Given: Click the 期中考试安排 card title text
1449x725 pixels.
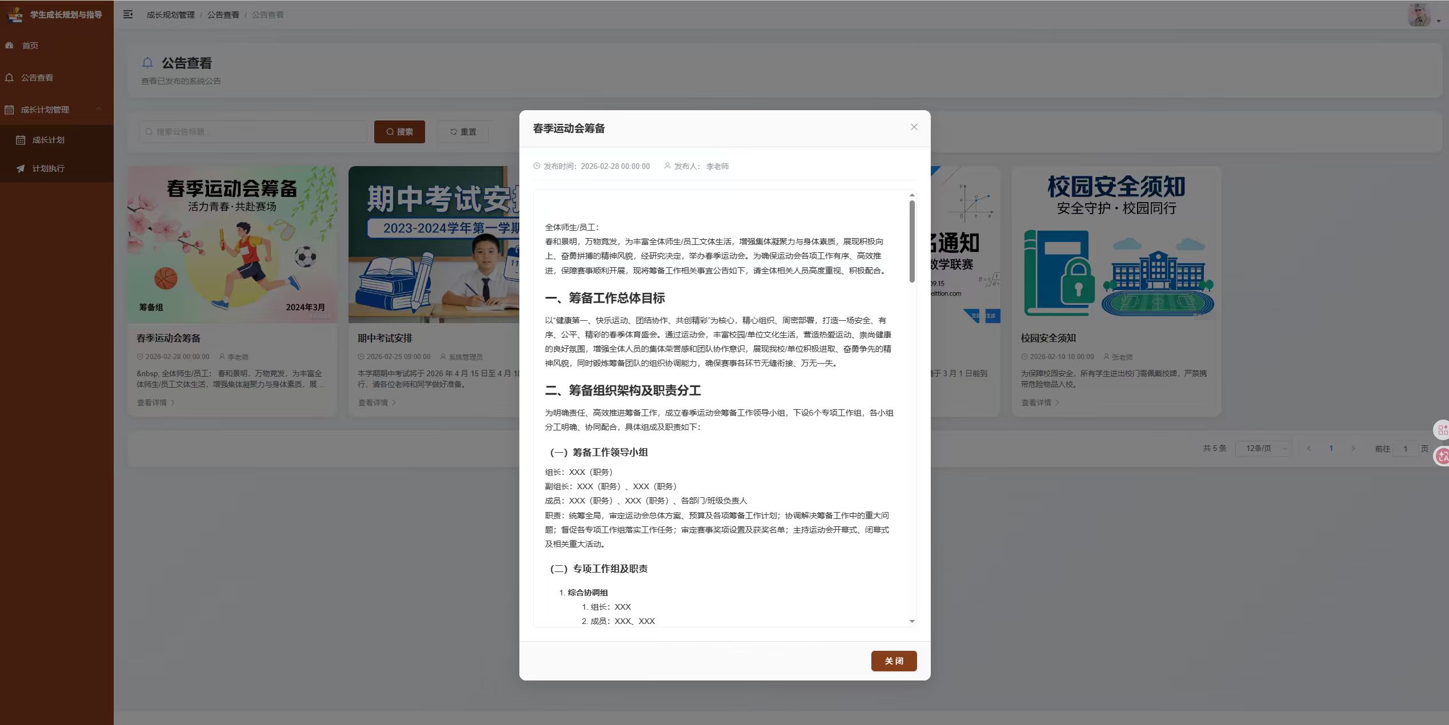Looking at the screenshot, I should tap(385, 338).
